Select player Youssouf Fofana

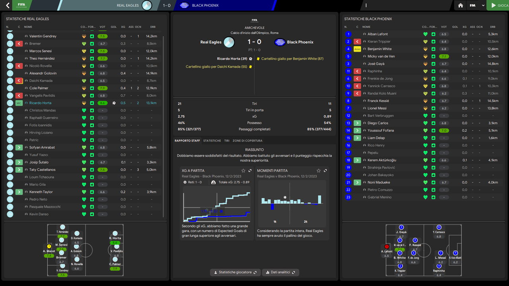click(381, 131)
